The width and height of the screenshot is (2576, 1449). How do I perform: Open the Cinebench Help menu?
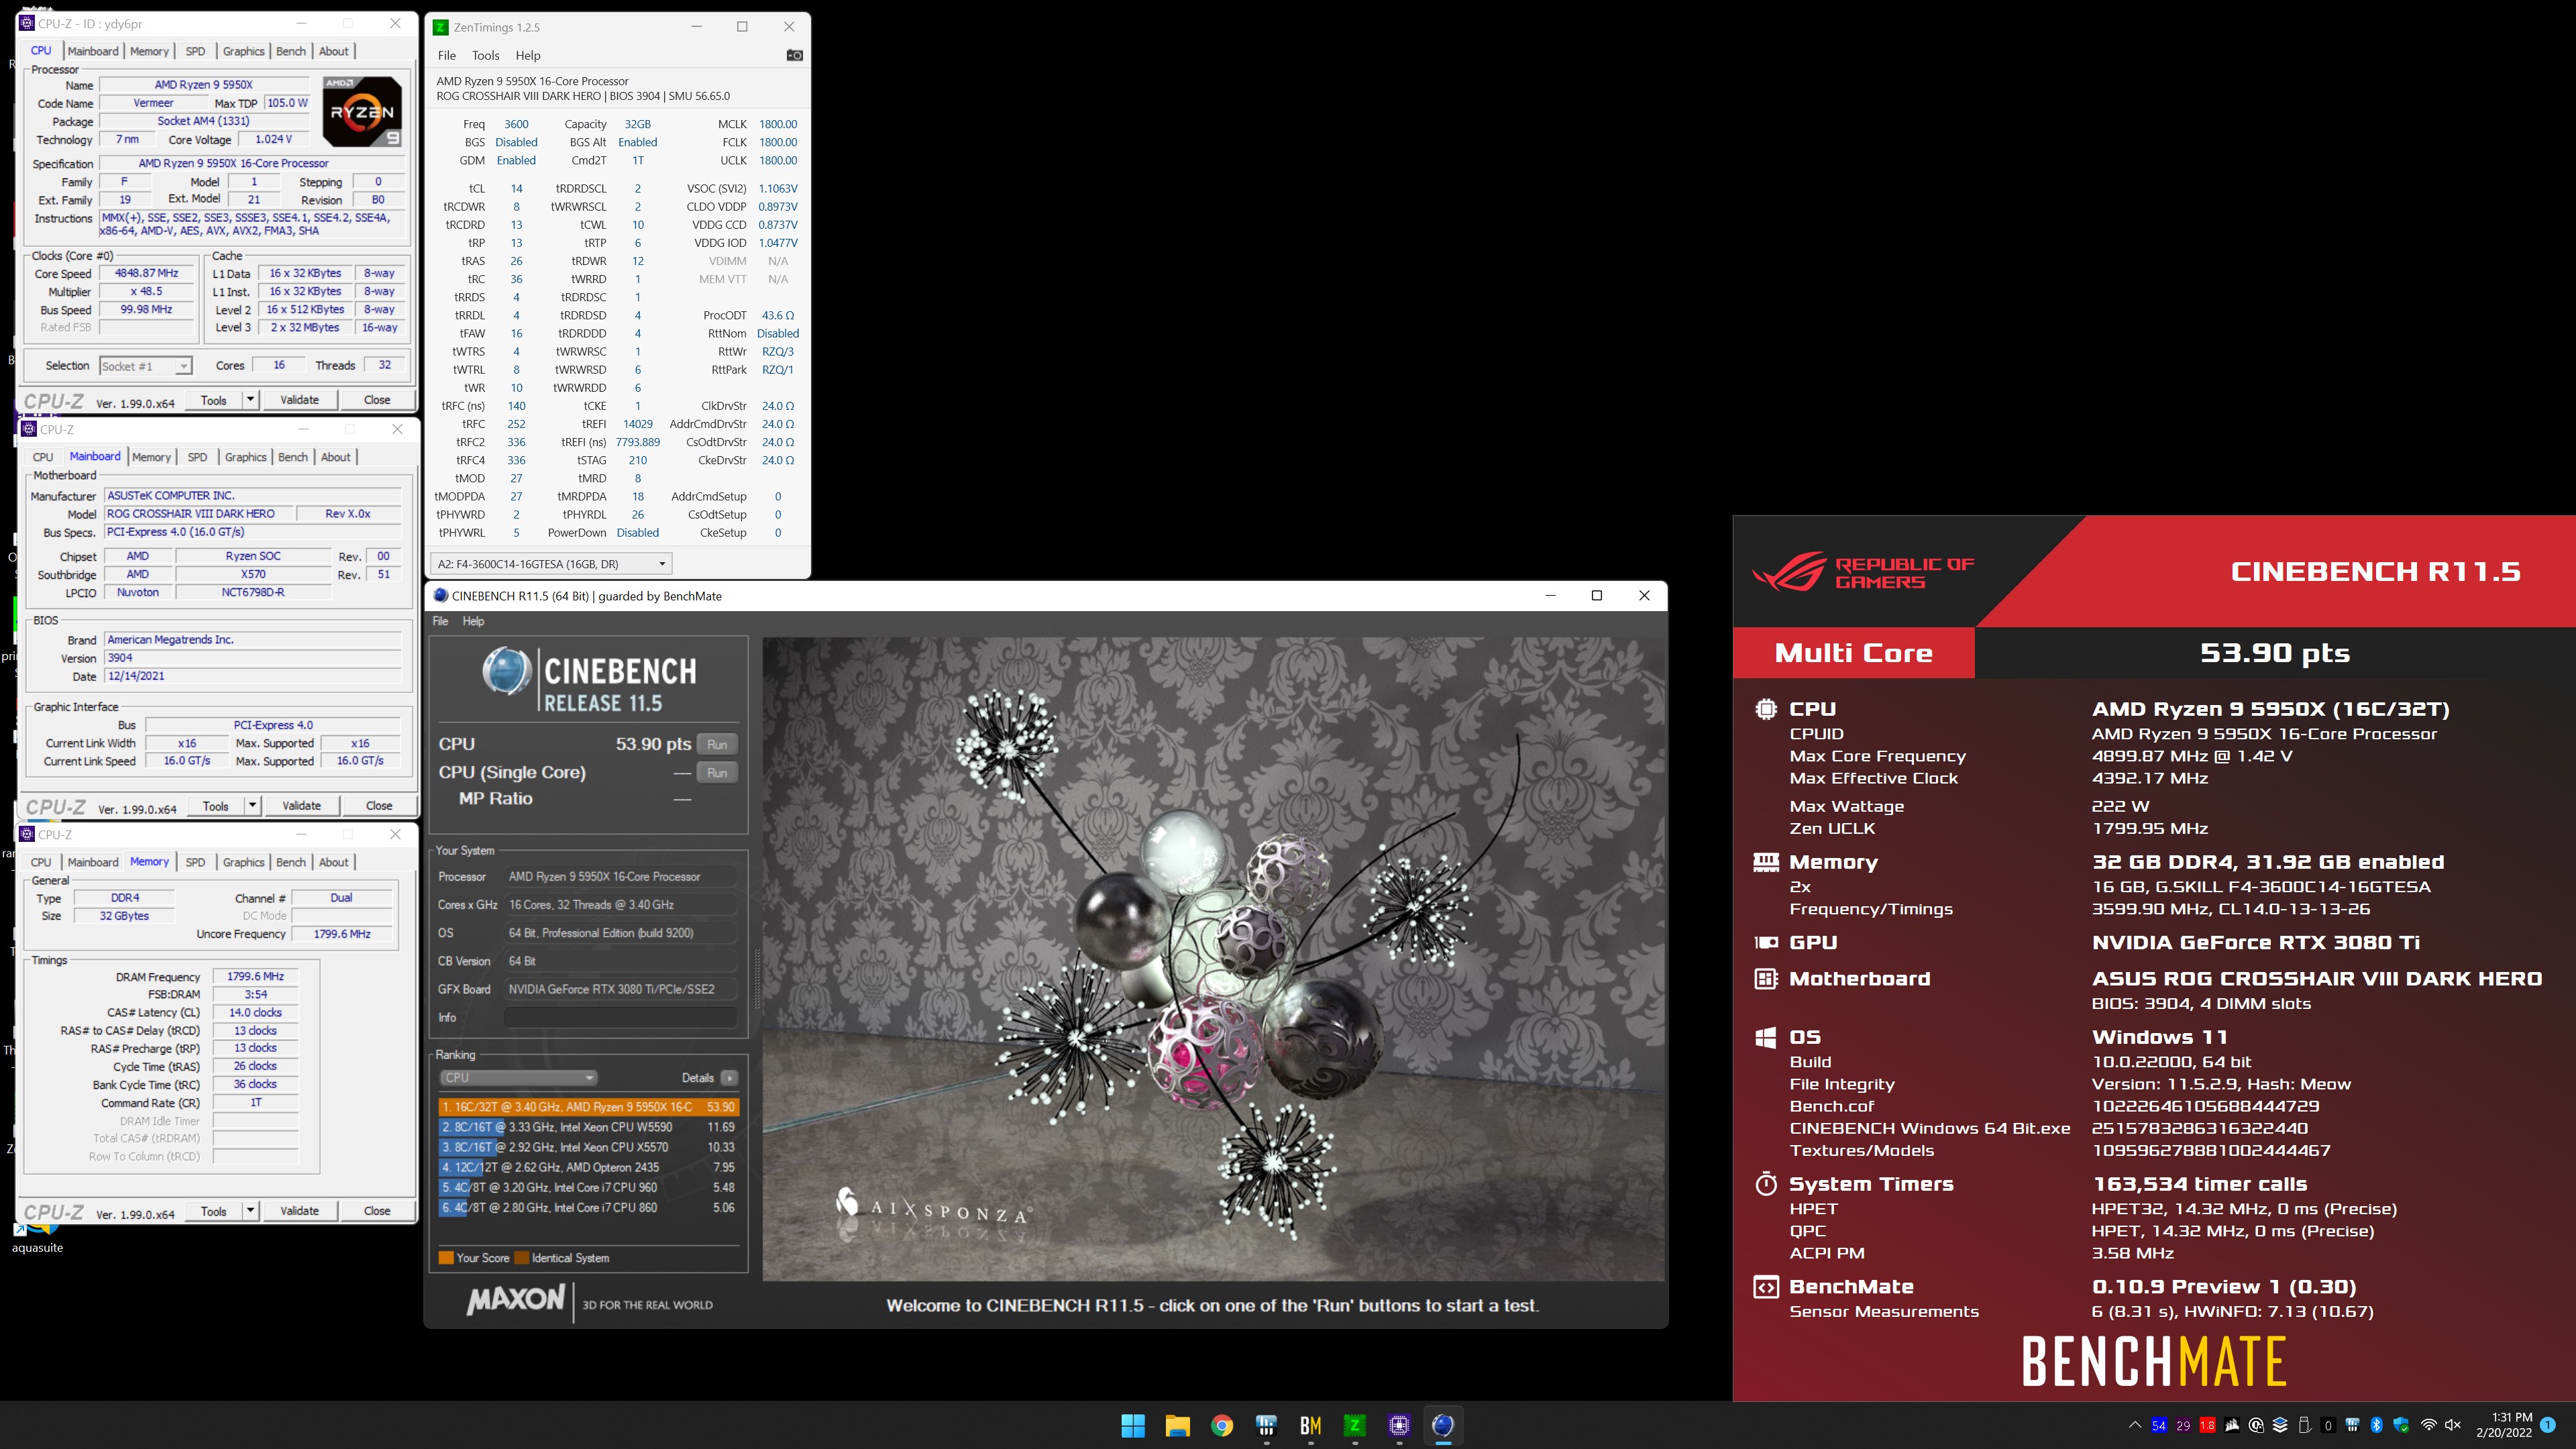click(x=473, y=621)
